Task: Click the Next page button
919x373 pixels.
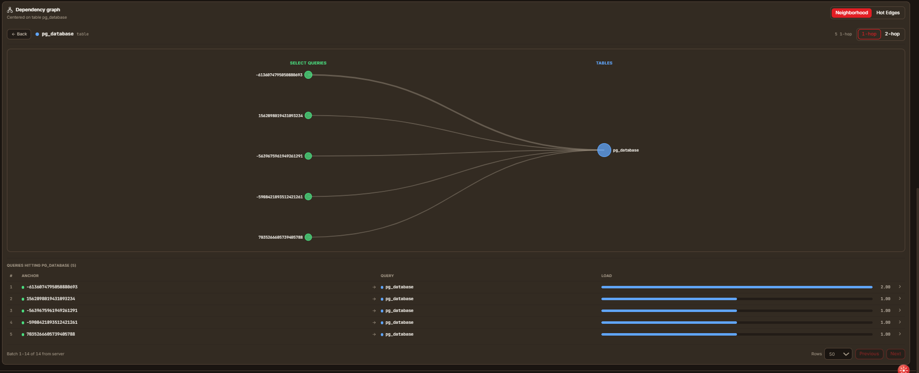Action: 896,354
